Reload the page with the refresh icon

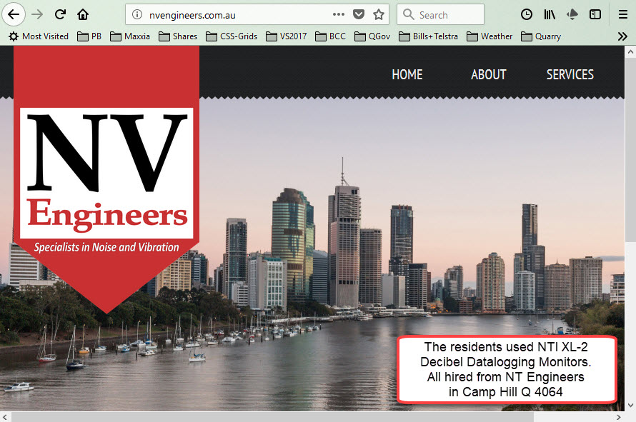(x=60, y=14)
